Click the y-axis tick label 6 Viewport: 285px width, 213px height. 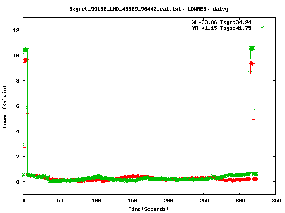(x=18, y=106)
